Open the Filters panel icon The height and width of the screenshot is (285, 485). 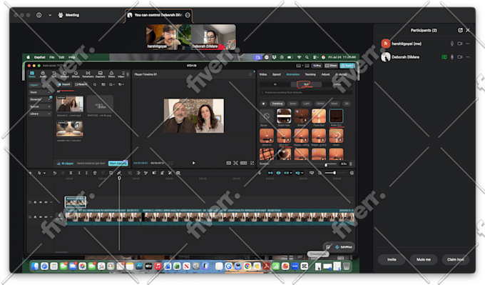[x=112, y=74]
